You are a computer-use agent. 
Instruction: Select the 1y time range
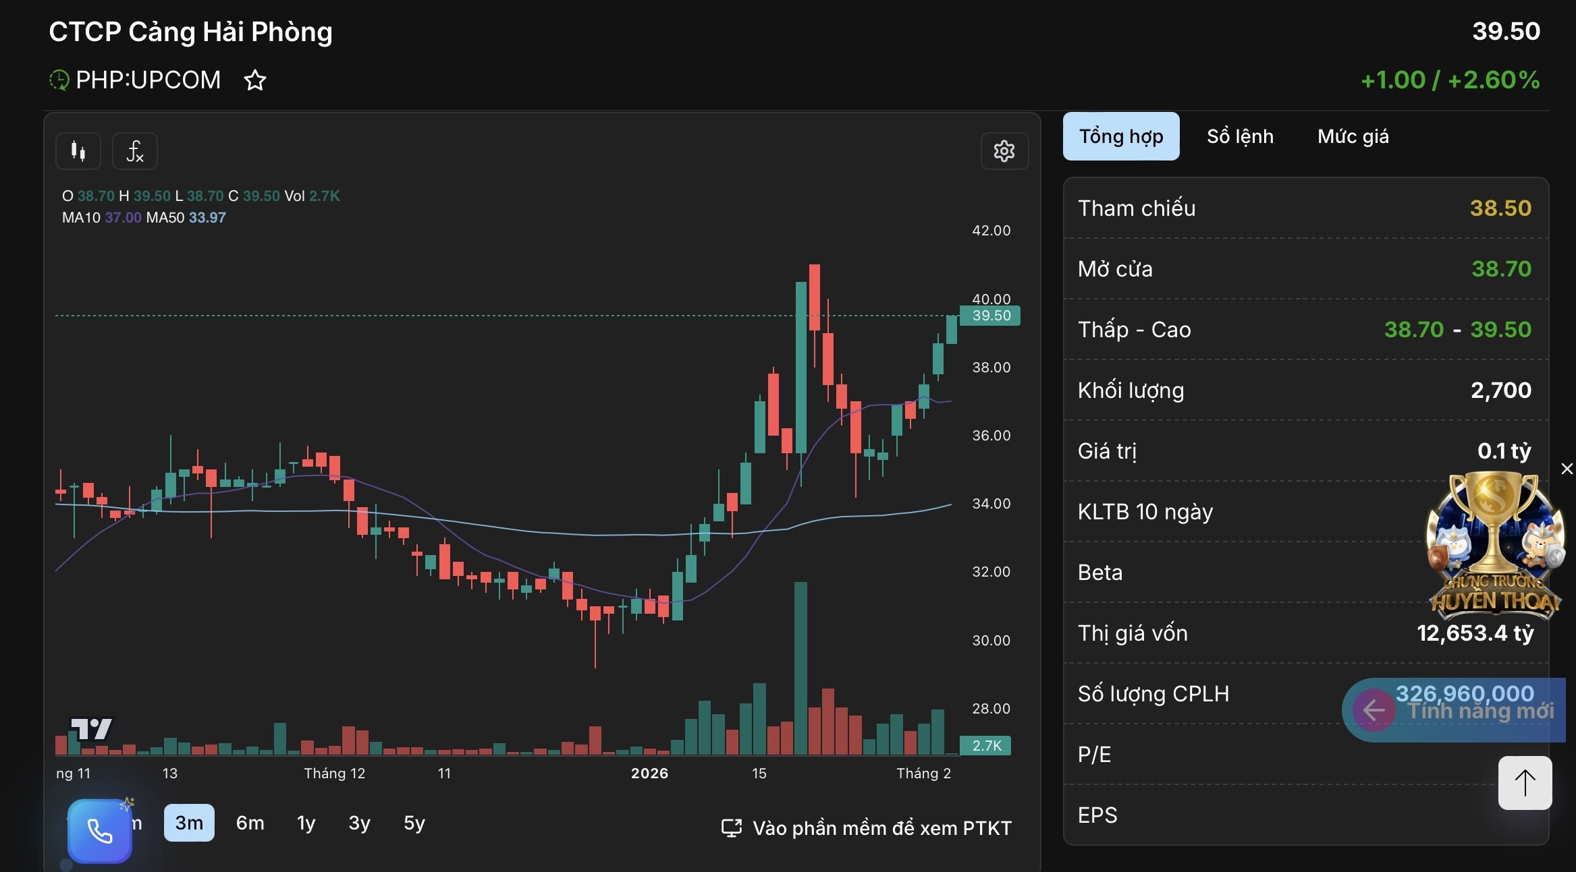[x=306, y=823]
